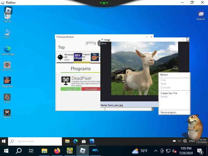Click the hamster character on the desktop
This screenshot has height=156, width=208.
195,127
